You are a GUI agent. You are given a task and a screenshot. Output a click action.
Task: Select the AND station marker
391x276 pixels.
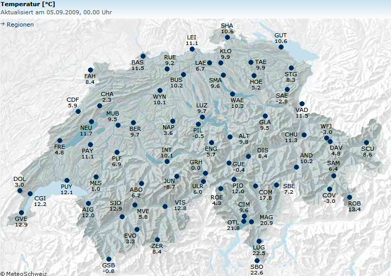[296, 167]
